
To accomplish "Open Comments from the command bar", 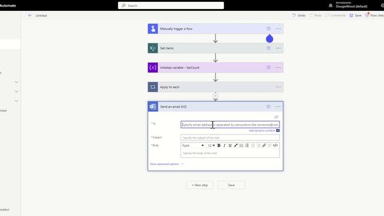I will pyautogui.click(x=335, y=16).
